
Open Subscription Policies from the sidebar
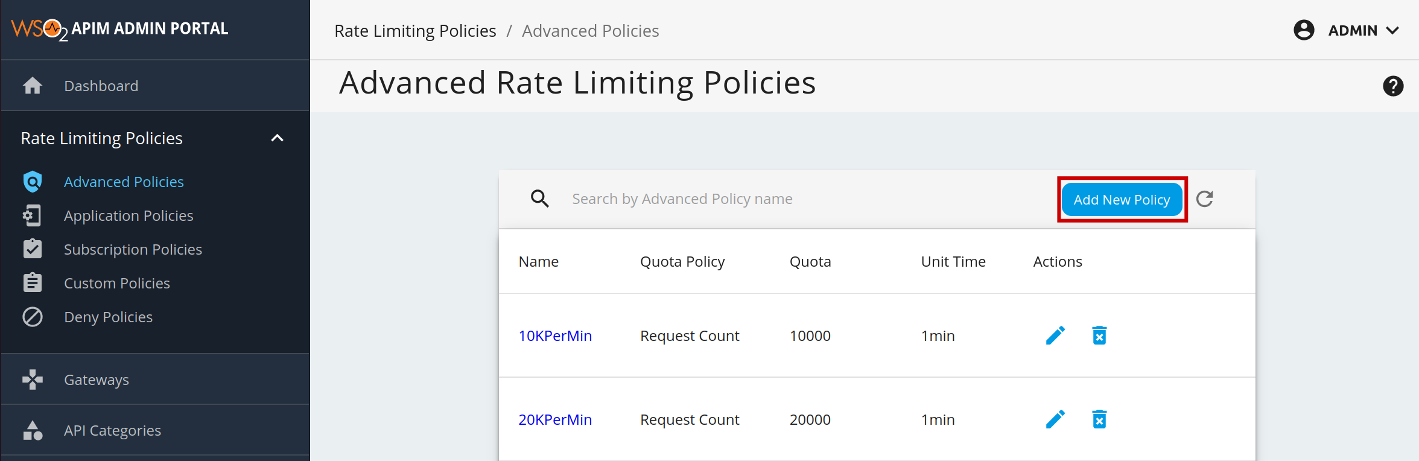tap(133, 250)
